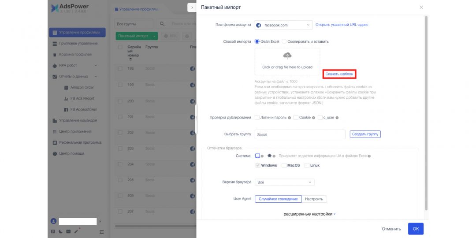This screenshot has width=476, height=238.
Task: Click the cloud upload icon in the drop zone
Action: point(287,56)
